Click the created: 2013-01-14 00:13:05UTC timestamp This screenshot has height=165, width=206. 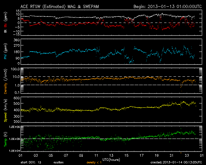(176, 162)
